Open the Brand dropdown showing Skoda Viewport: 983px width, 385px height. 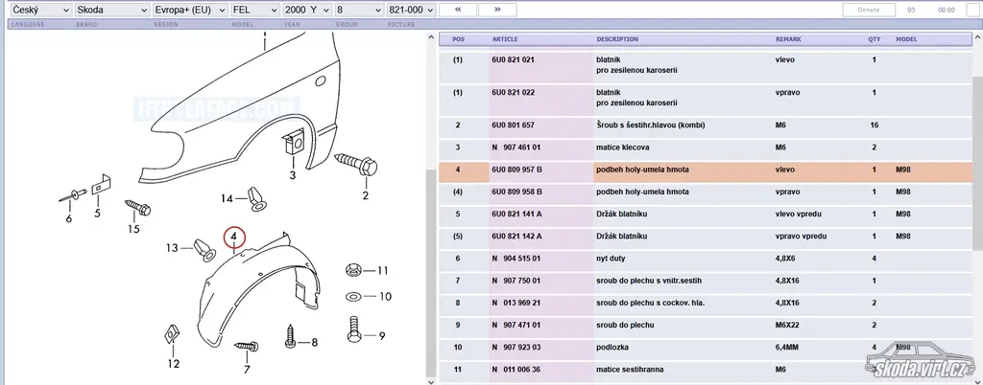pos(112,10)
